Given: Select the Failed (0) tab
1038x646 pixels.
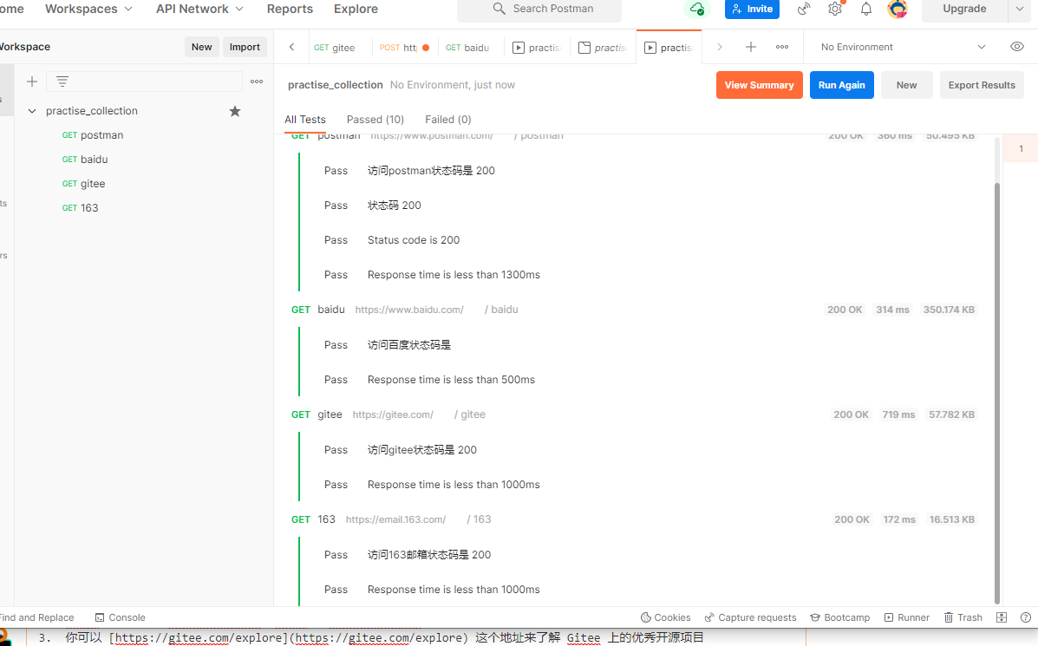Looking at the screenshot, I should coord(448,120).
